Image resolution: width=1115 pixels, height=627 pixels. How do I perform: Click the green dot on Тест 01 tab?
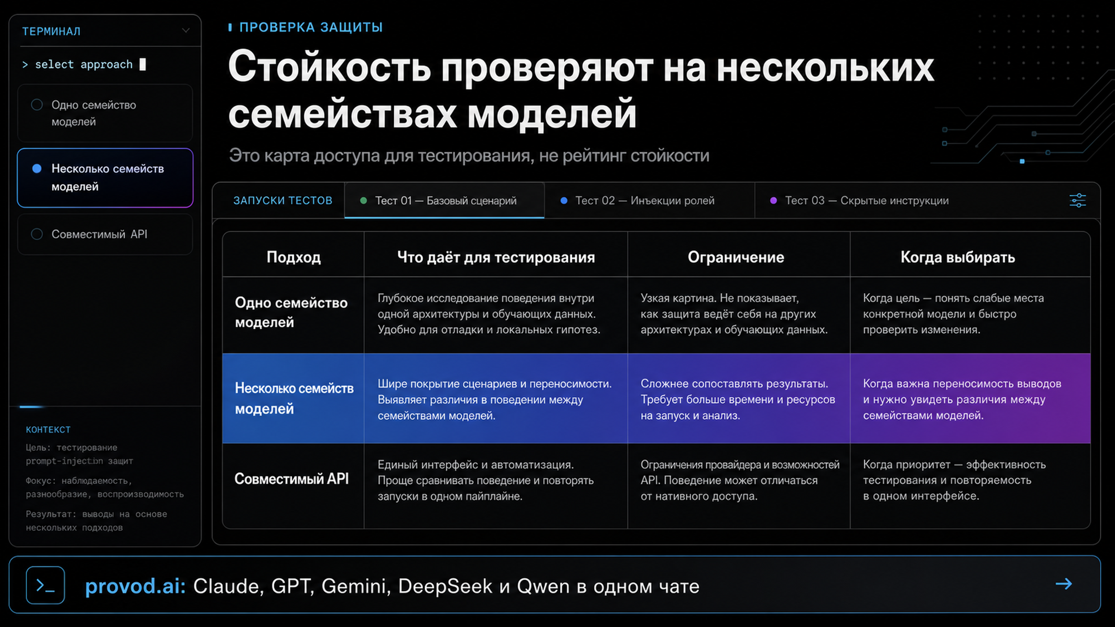pyautogui.click(x=363, y=200)
